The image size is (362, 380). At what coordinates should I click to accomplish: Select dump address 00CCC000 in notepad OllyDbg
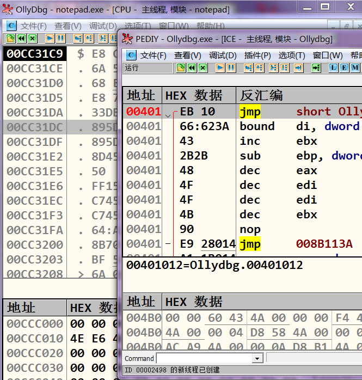[35, 324]
